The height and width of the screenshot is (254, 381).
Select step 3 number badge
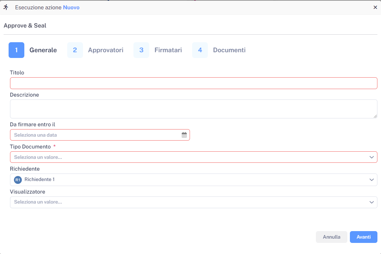pyautogui.click(x=141, y=50)
